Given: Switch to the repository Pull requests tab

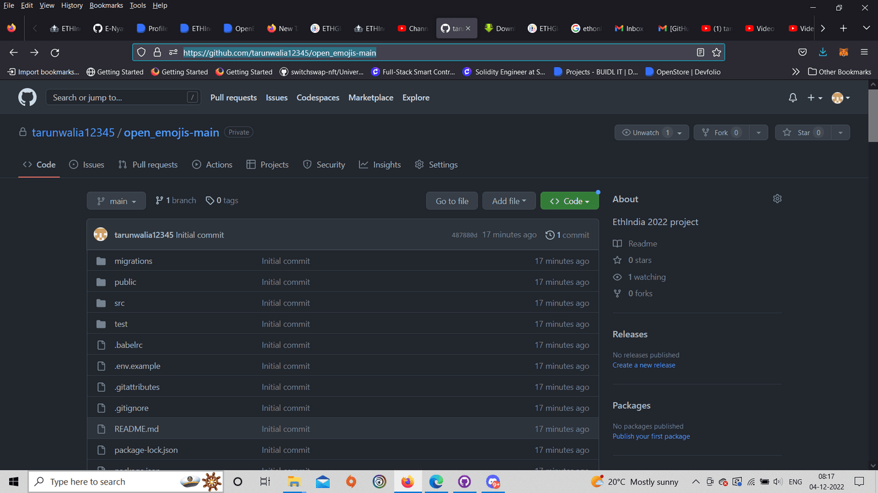Looking at the screenshot, I should (148, 165).
